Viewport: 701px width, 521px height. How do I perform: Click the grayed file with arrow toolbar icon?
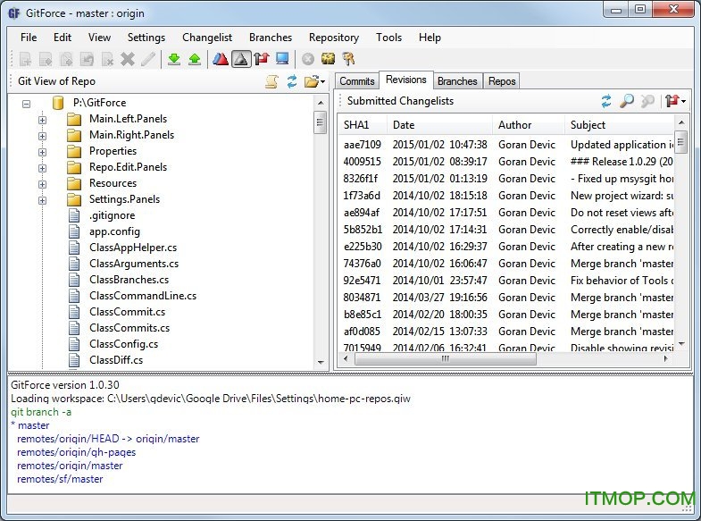46,59
